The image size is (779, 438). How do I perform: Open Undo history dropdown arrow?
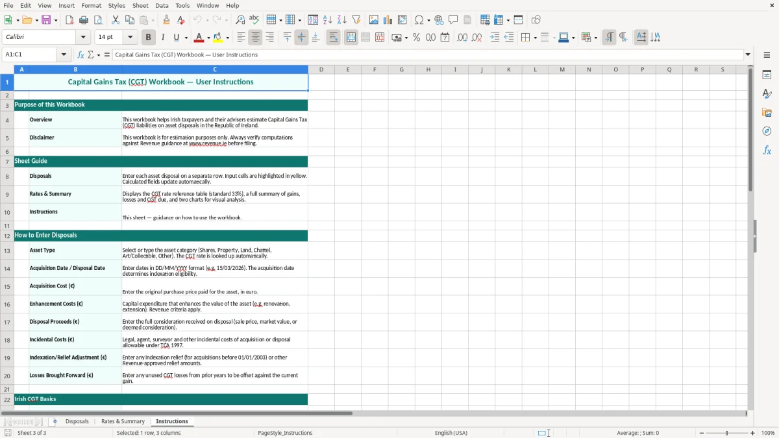pos(207,20)
